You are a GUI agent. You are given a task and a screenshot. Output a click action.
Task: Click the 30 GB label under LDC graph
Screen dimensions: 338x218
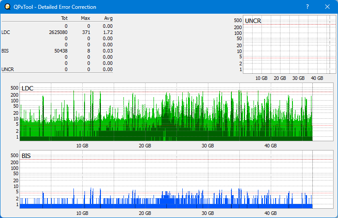pyautogui.click(x=208, y=146)
